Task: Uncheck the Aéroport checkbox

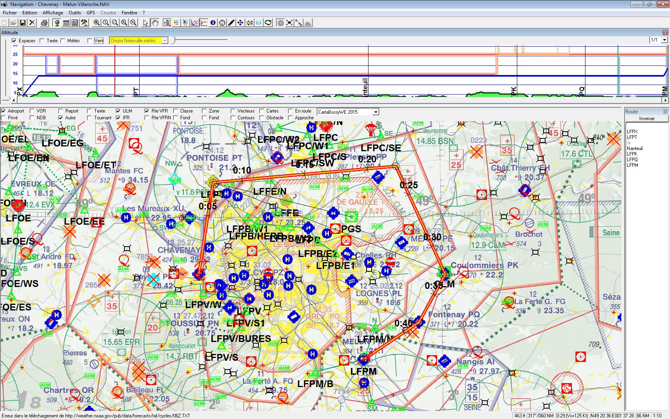Action: click(4, 111)
